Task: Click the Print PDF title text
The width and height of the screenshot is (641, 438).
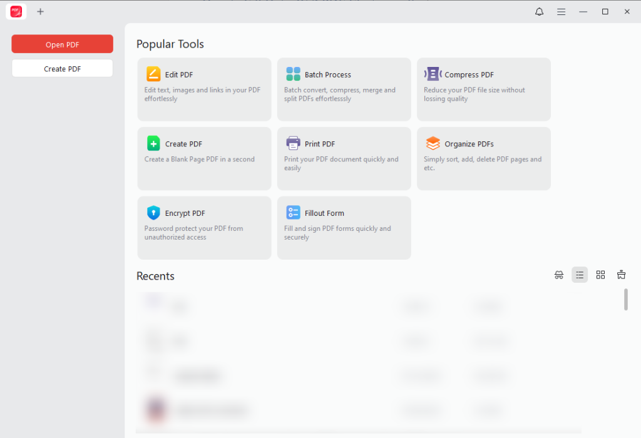Action: tap(320, 145)
